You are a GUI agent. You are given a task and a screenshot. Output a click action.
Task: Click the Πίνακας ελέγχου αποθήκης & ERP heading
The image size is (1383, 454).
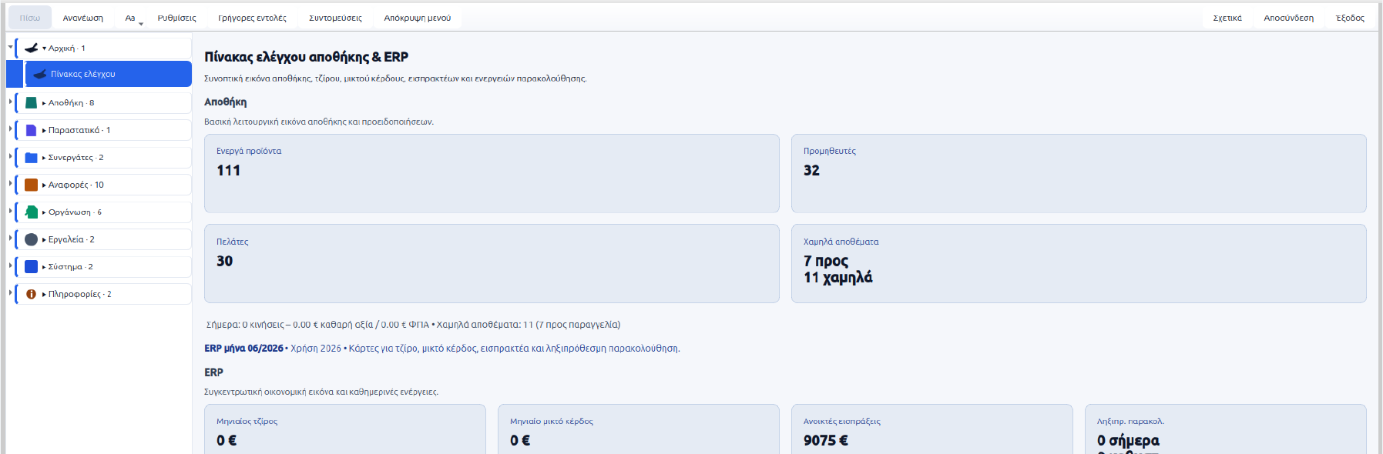(307, 57)
